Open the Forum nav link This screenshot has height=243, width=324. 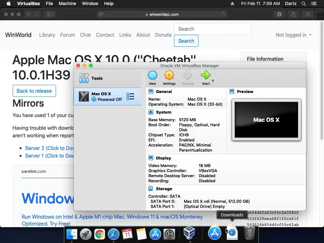(68, 35)
